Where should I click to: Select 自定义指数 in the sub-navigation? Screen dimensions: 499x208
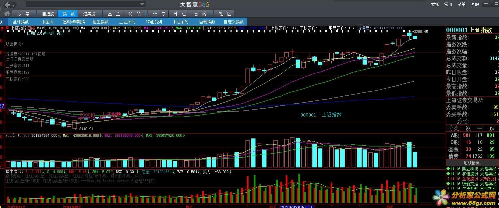click(234, 22)
